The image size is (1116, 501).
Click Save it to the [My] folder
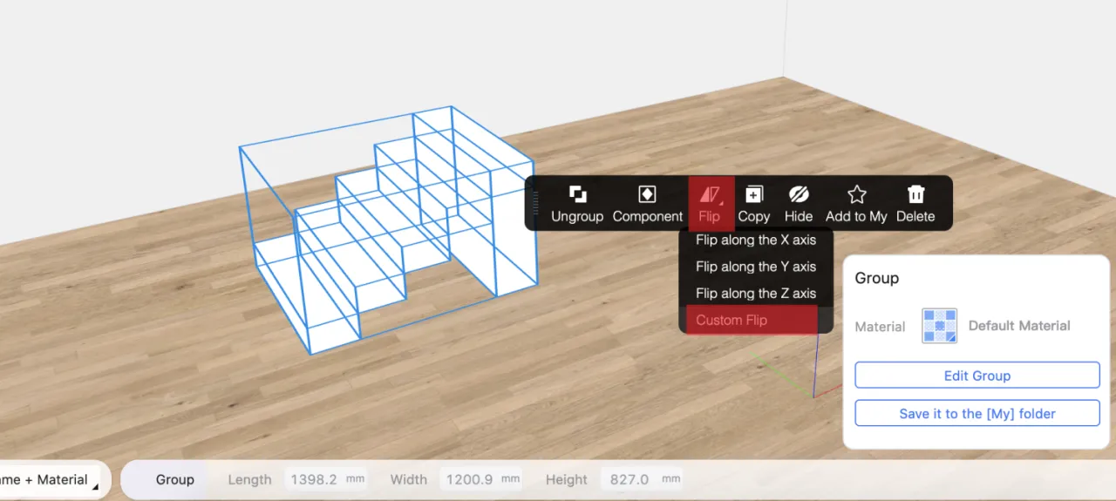click(976, 414)
